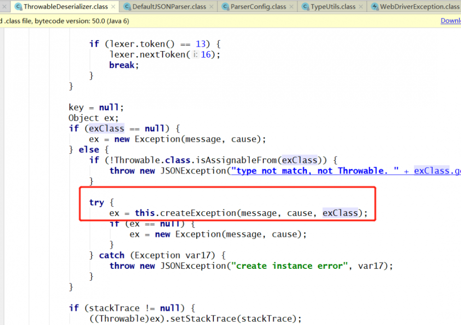Image resolution: width=461 pixels, height=325 pixels.
Task: Close the ThrowableDeserializer.class tab
Action: pos(112,7)
